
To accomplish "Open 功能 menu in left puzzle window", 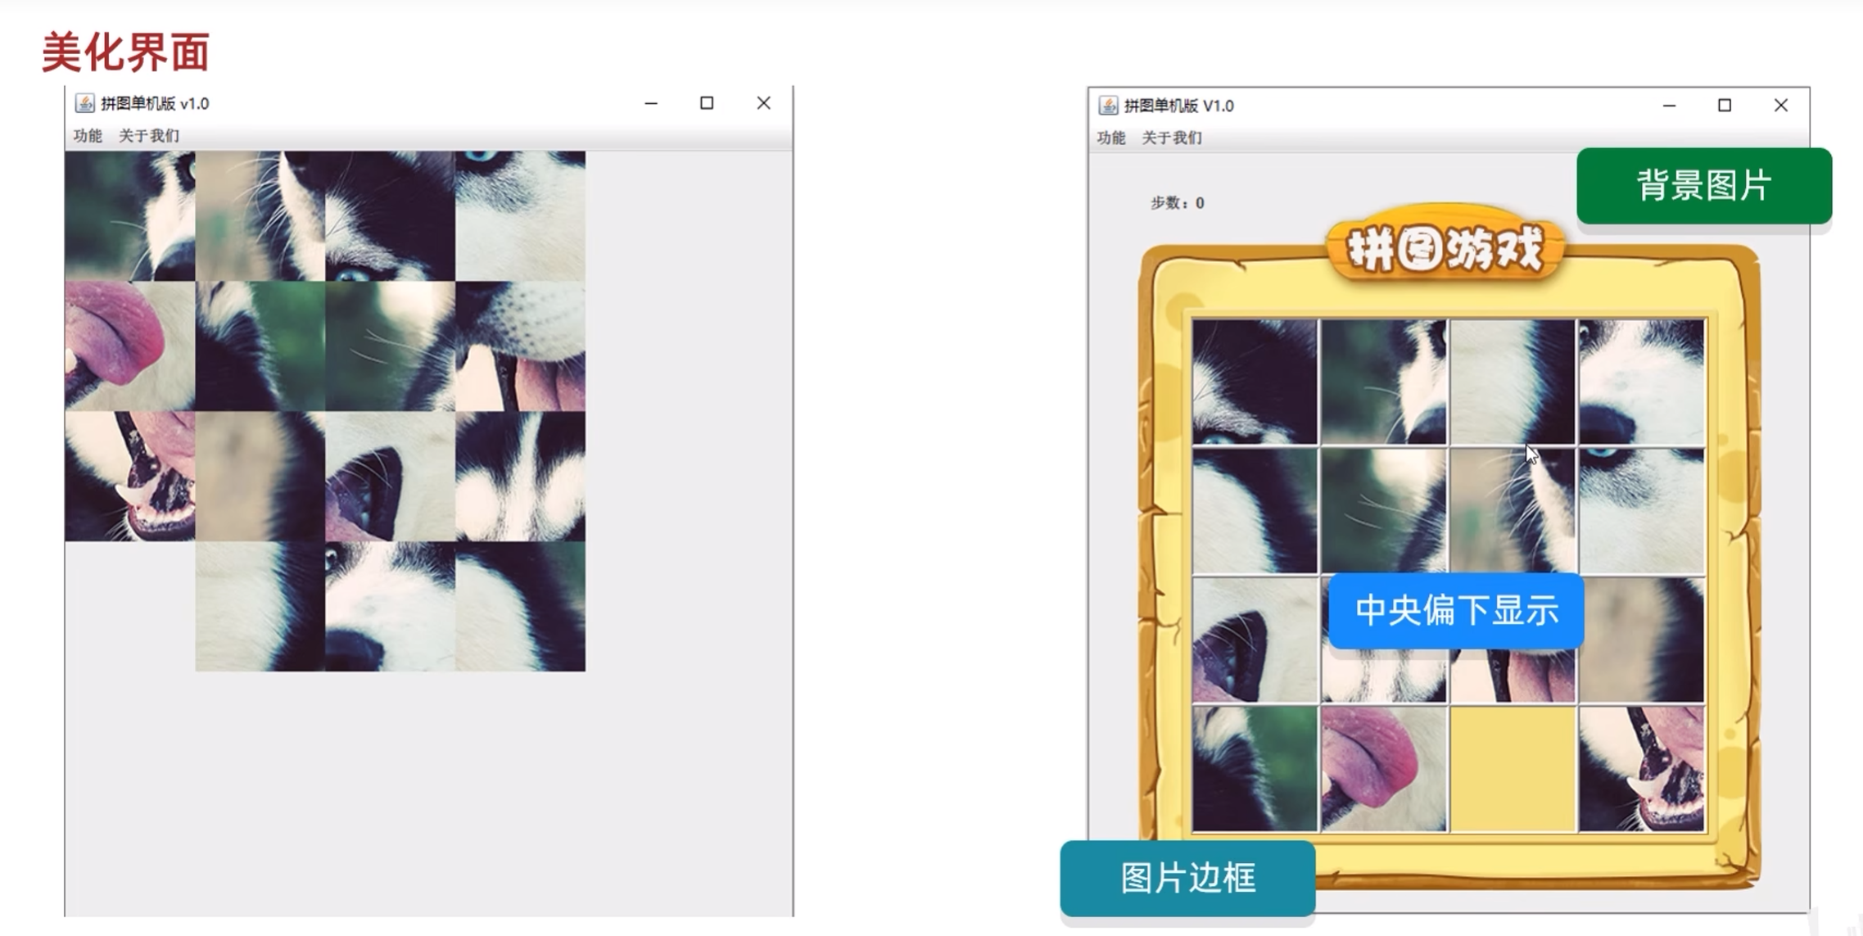I will click(88, 136).
